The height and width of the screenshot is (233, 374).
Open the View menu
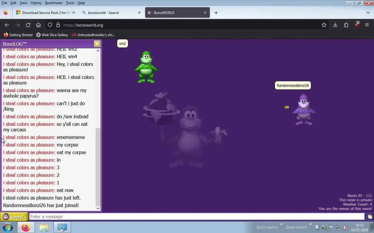coord(23,3)
